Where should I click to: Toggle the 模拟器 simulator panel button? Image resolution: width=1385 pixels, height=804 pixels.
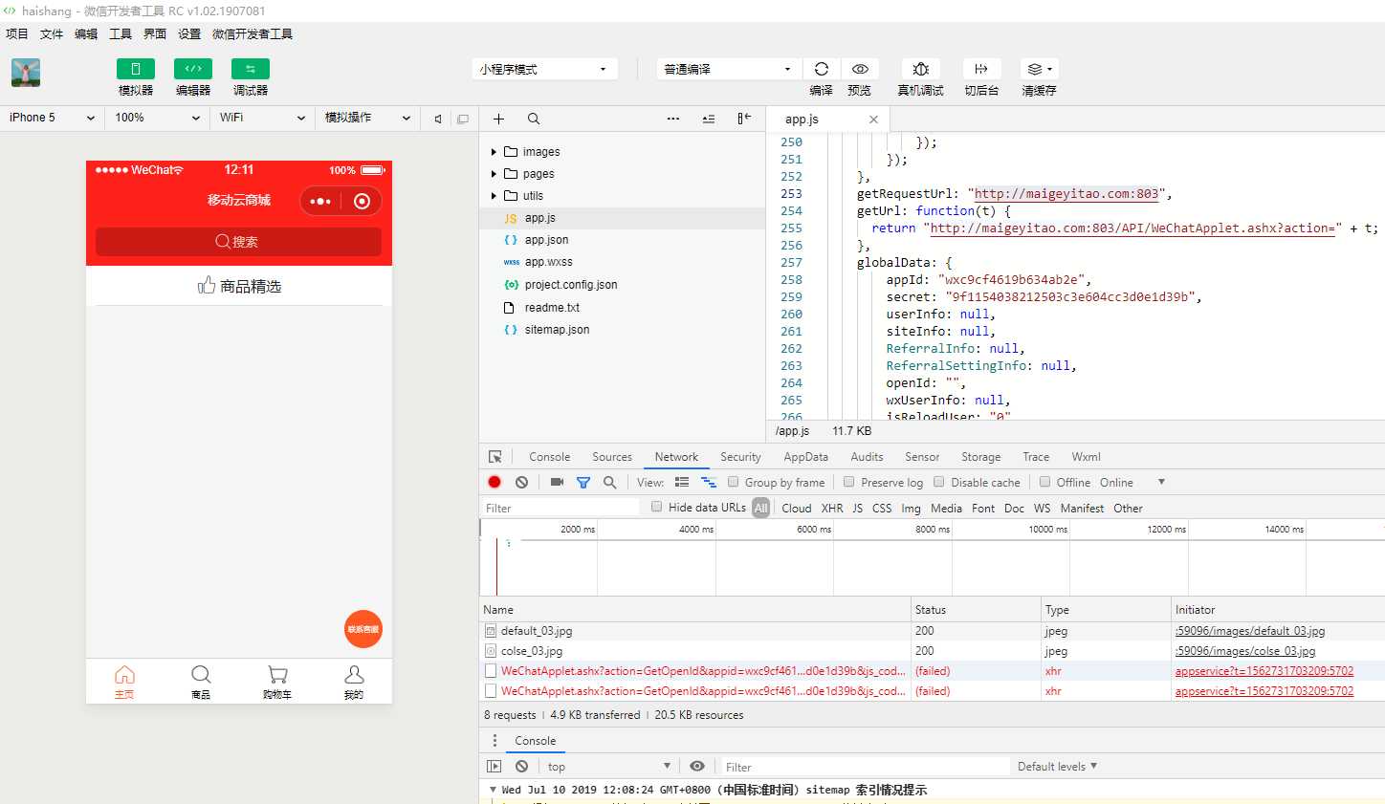point(136,69)
